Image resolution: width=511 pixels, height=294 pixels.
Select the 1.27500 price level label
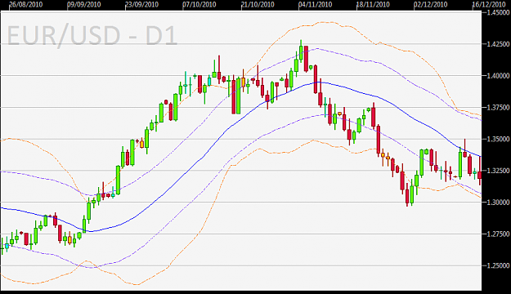(498, 234)
